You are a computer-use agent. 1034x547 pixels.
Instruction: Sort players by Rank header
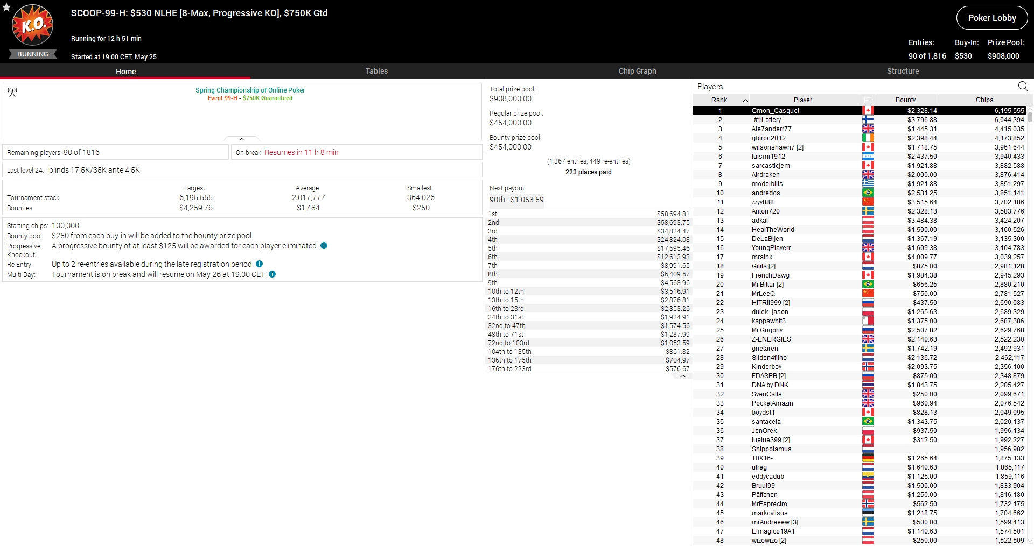719,100
